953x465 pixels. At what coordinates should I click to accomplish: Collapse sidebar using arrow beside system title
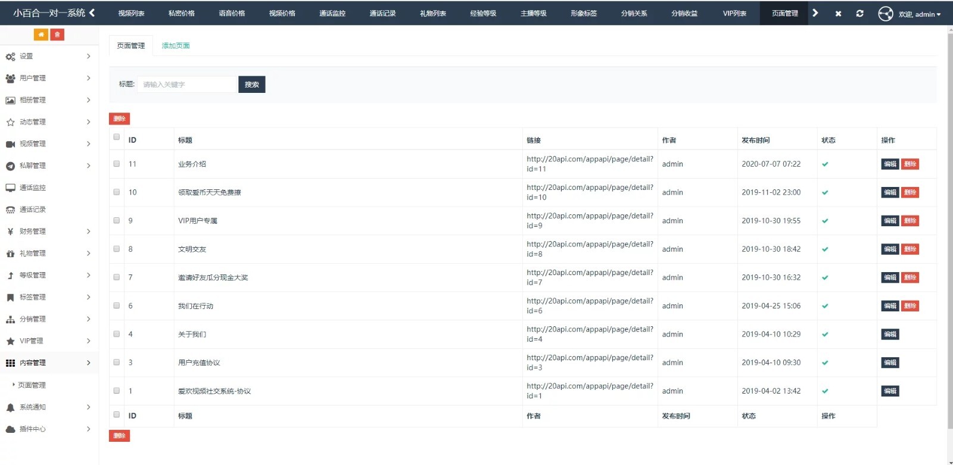tap(92, 13)
